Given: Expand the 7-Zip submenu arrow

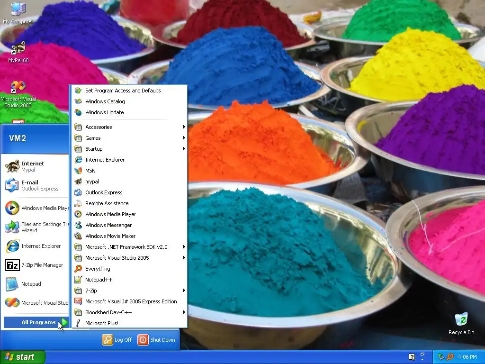Looking at the screenshot, I should click(x=184, y=291).
